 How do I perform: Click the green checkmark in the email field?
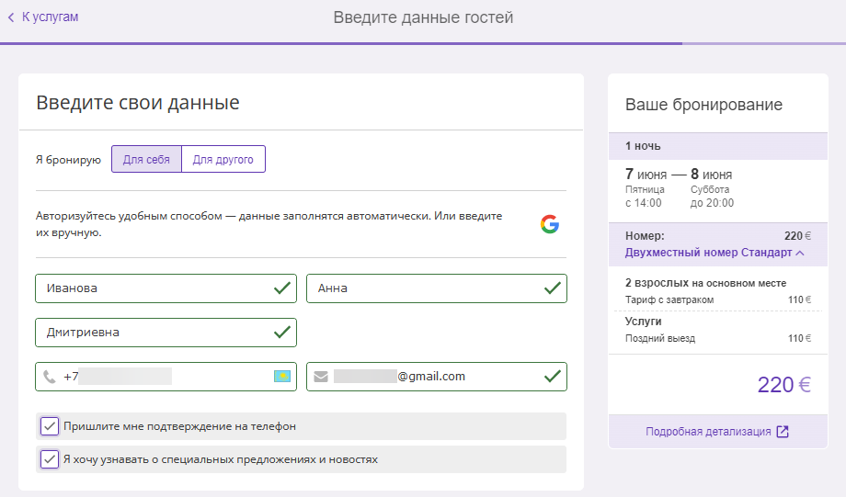(553, 377)
